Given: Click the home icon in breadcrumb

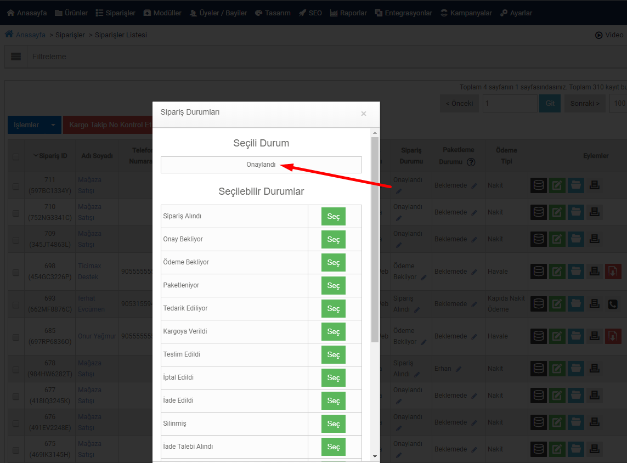Looking at the screenshot, I should click(x=9, y=35).
